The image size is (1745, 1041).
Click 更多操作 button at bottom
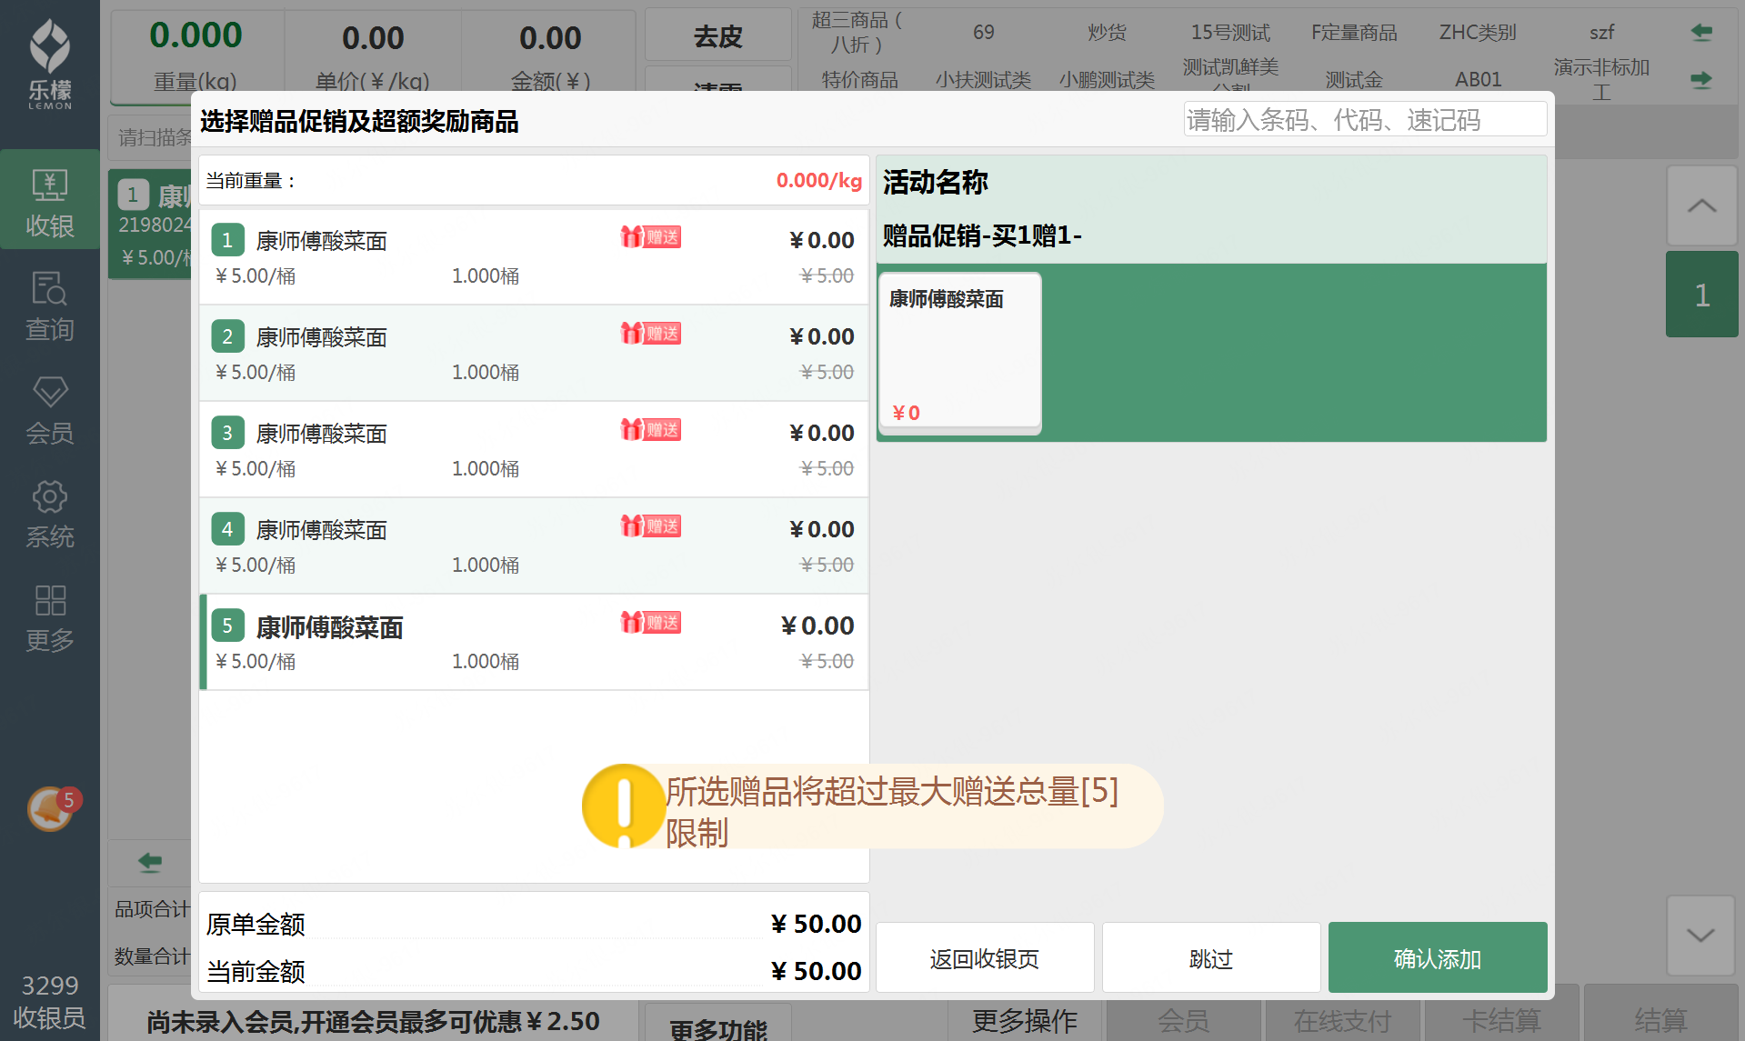point(1025,1021)
